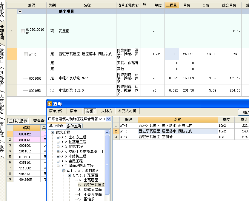Image resolution: width=249 pixels, height=201 pixels.
Task: Switch to 清单 tab in query dialog
Action: [x=73, y=111]
